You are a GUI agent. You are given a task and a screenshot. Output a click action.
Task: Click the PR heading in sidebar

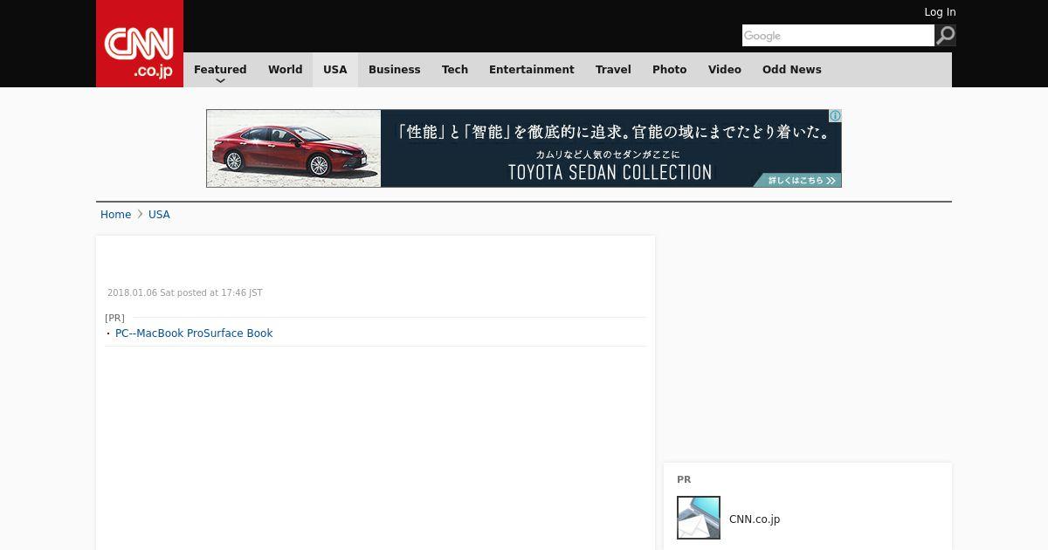[x=684, y=479]
